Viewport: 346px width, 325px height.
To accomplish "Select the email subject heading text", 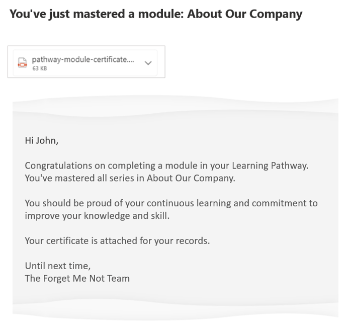I will click(x=156, y=14).
